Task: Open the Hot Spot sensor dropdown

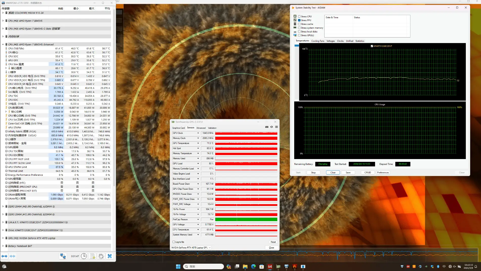Action: [198, 148]
